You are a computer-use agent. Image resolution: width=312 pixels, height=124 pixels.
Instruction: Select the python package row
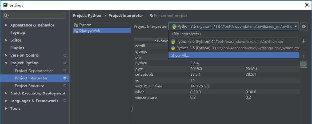(x=217, y=63)
